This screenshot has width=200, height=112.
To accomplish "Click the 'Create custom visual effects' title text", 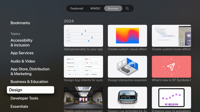I will (x=127, y=49).
